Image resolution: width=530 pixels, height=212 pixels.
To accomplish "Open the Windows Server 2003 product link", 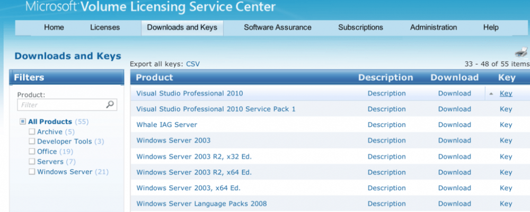I will (173, 140).
